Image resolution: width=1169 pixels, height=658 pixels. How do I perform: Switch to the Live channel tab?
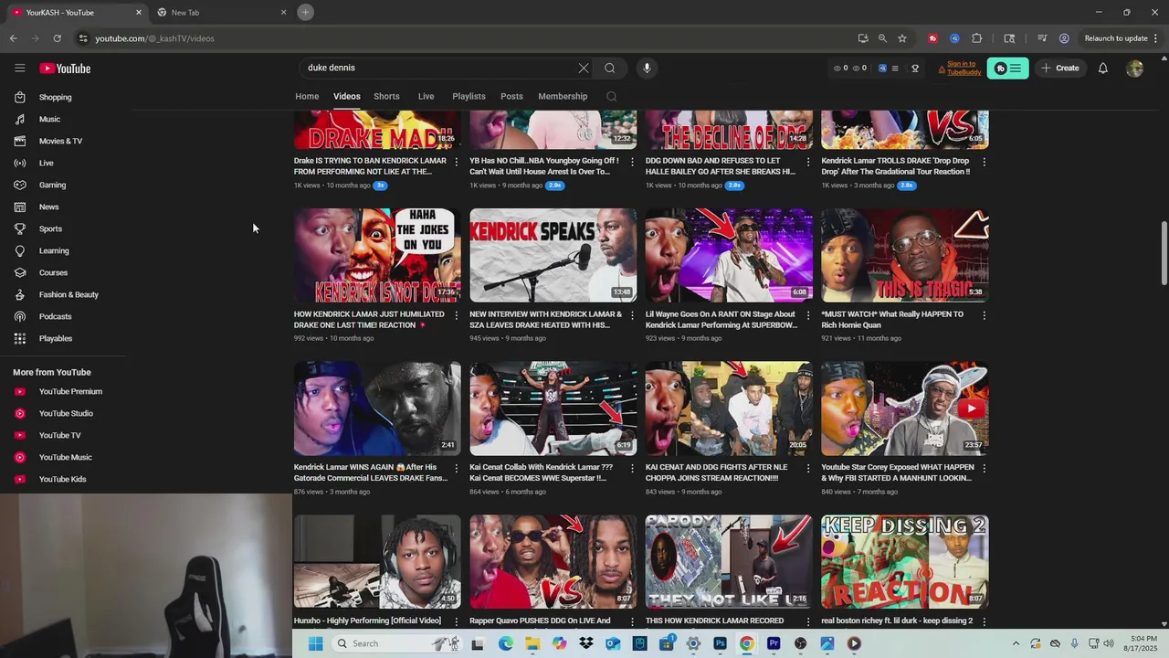click(x=426, y=96)
